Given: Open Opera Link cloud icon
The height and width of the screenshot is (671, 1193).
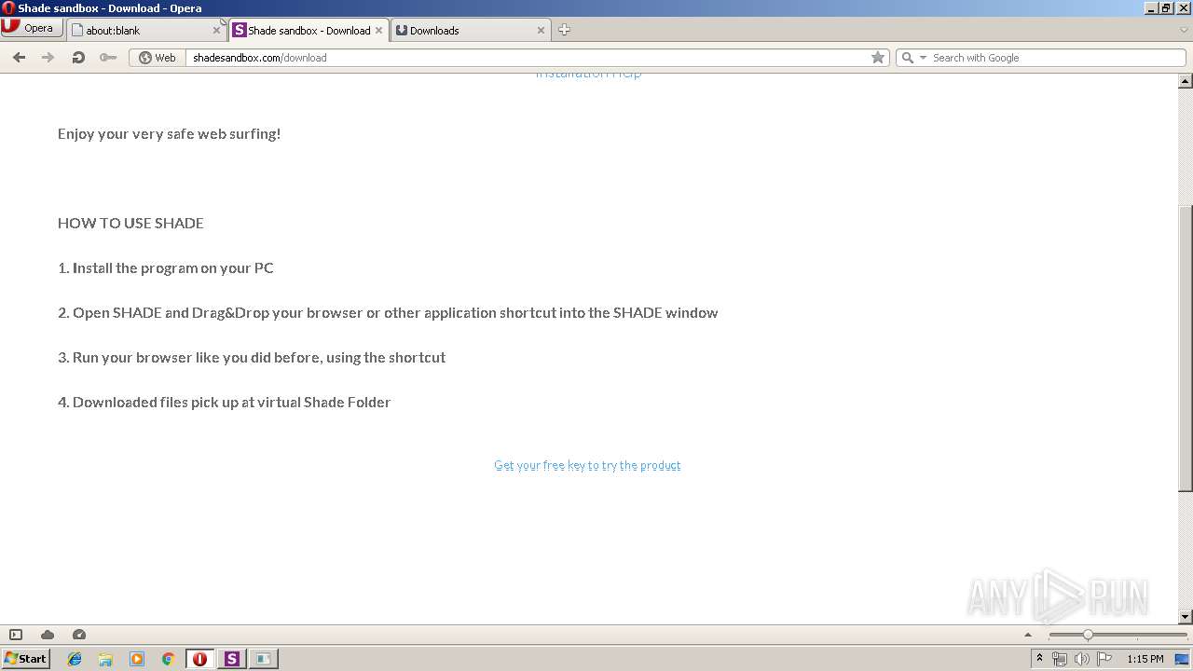Looking at the screenshot, I should coord(48,635).
